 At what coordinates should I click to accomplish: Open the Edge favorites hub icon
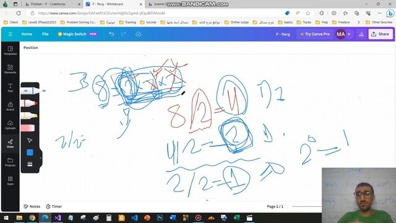point(345,13)
